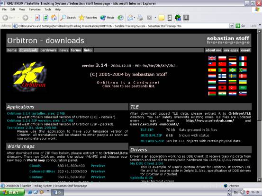This screenshot has width=262, height=196.
Task: Select the Swedish flag language
Action: tap(233, 76)
